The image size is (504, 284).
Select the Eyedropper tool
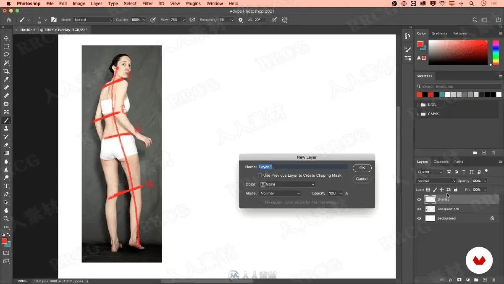tap(6, 80)
